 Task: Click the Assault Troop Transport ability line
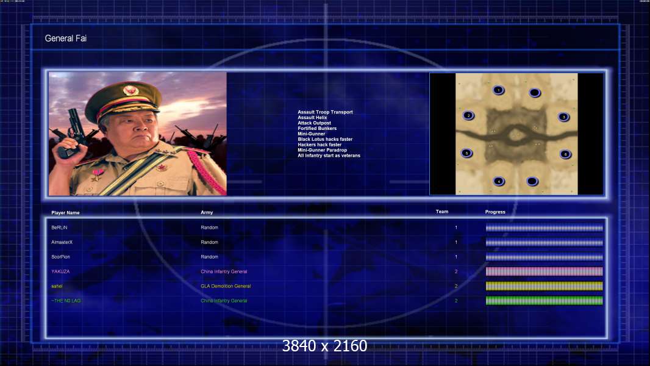point(325,112)
